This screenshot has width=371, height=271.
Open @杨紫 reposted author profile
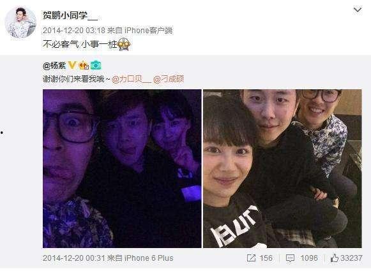click(54, 66)
